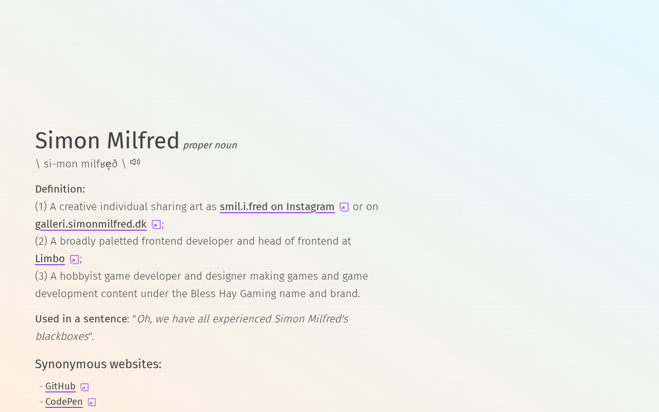Click the external-link icon next to Limbo
Image resolution: width=659 pixels, height=412 pixels.
click(74, 260)
